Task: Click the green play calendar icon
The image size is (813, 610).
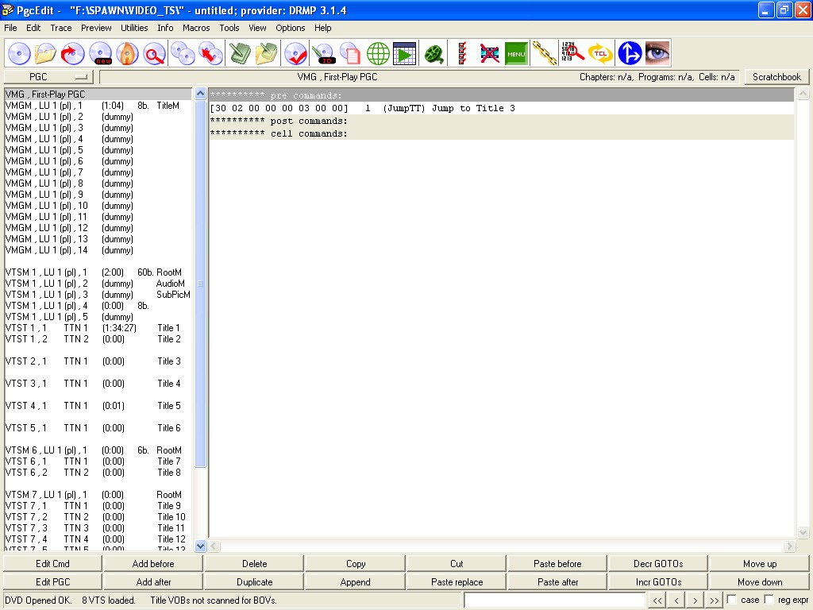Action: 404,53
